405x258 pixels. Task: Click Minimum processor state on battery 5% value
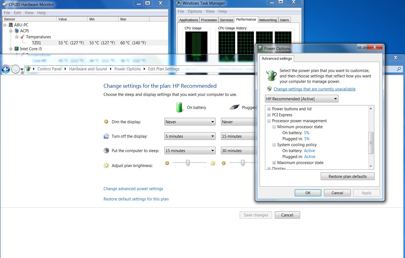pos(307,133)
